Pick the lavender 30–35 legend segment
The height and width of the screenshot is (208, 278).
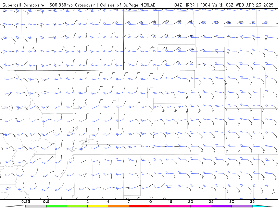[242, 206]
